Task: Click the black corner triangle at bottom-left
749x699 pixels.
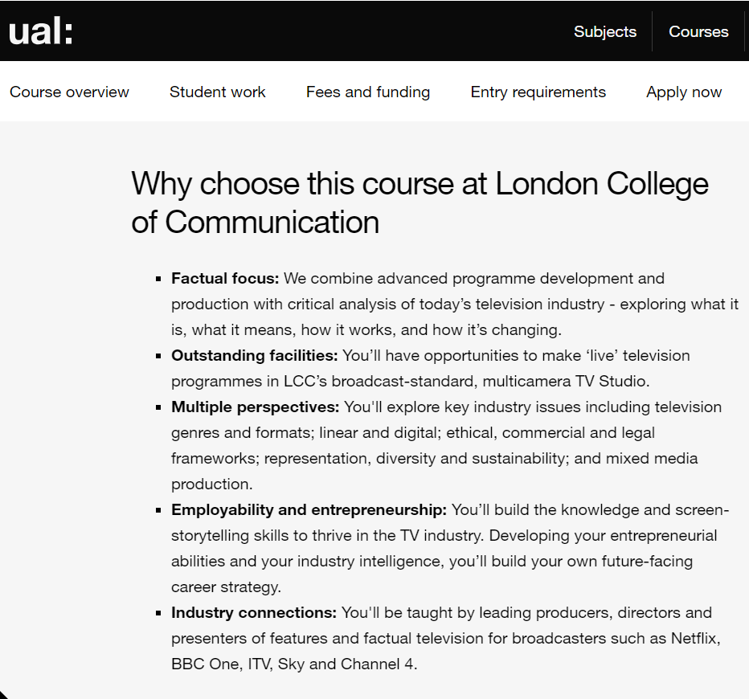Action: (3, 695)
